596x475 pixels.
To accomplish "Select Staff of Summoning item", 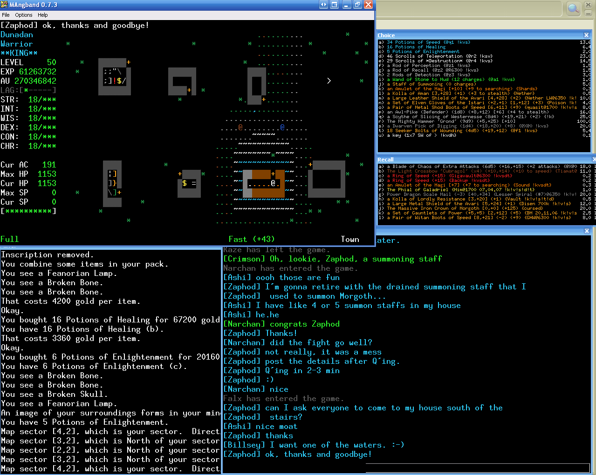I will click(484, 84).
